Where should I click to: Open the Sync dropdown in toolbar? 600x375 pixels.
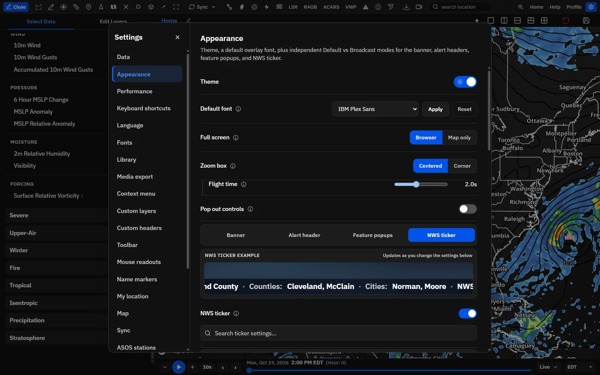pyautogui.click(x=202, y=7)
